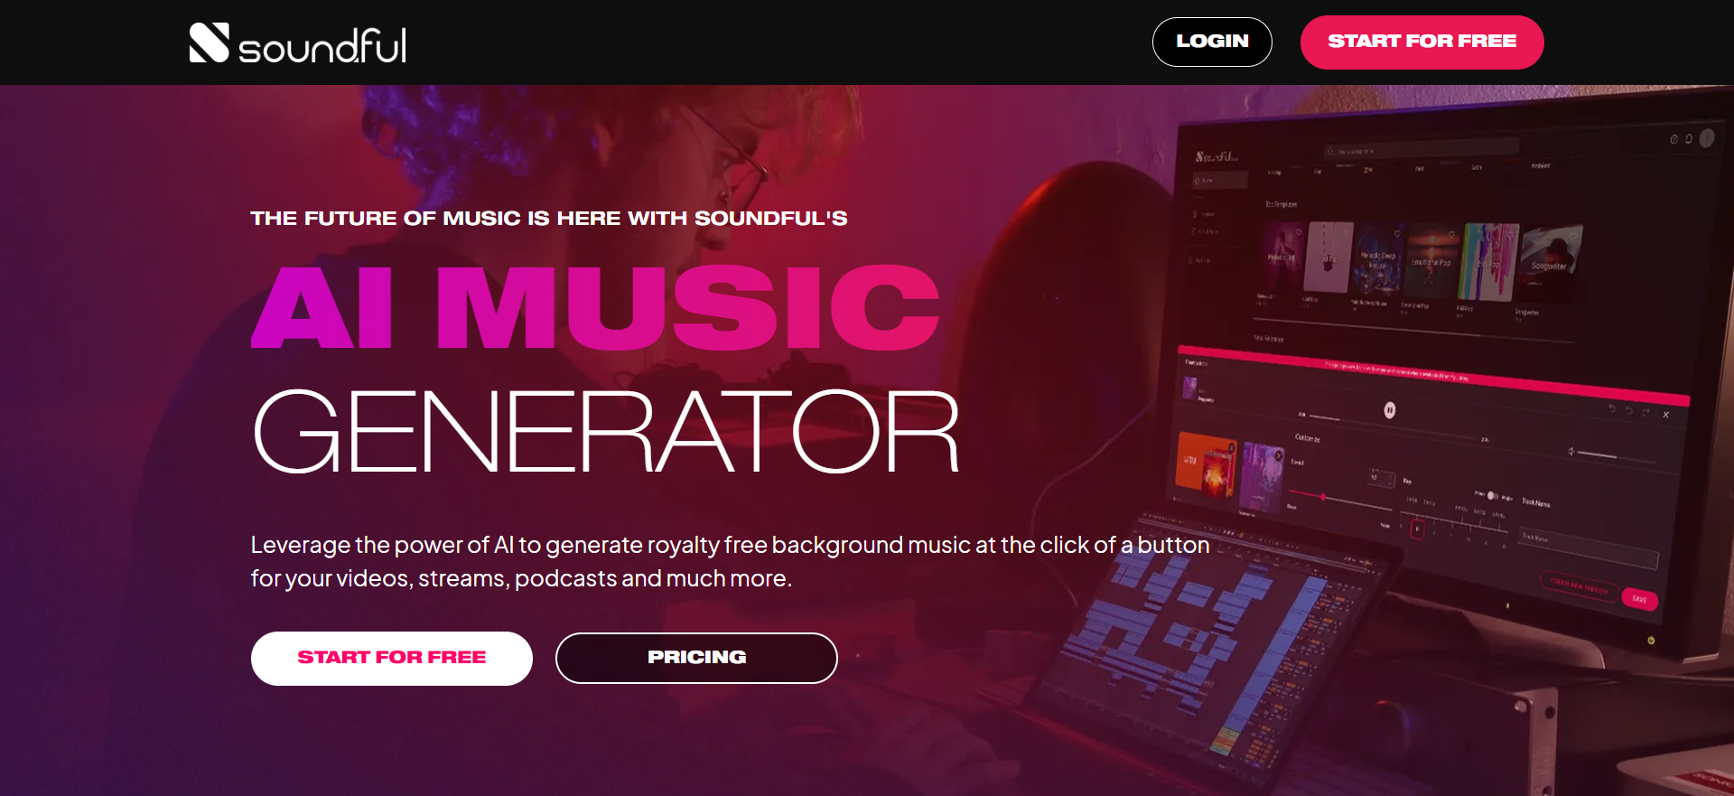This screenshot has height=796, width=1734.
Task: Click the BPM number stepper box
Action: coord(1382,478)
